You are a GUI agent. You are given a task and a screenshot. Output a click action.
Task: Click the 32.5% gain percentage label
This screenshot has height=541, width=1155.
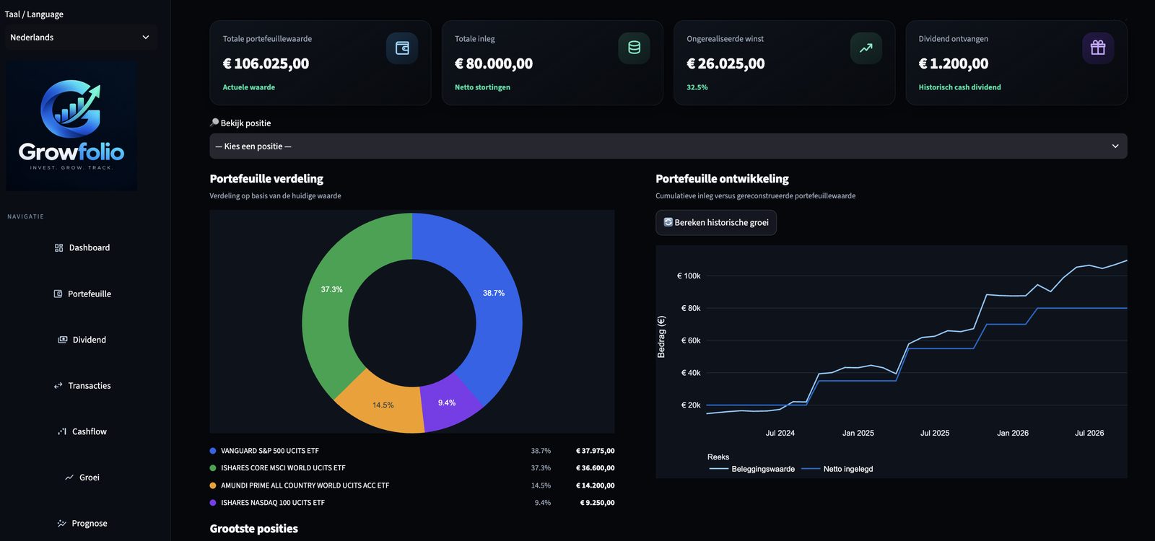click(697, 87)
